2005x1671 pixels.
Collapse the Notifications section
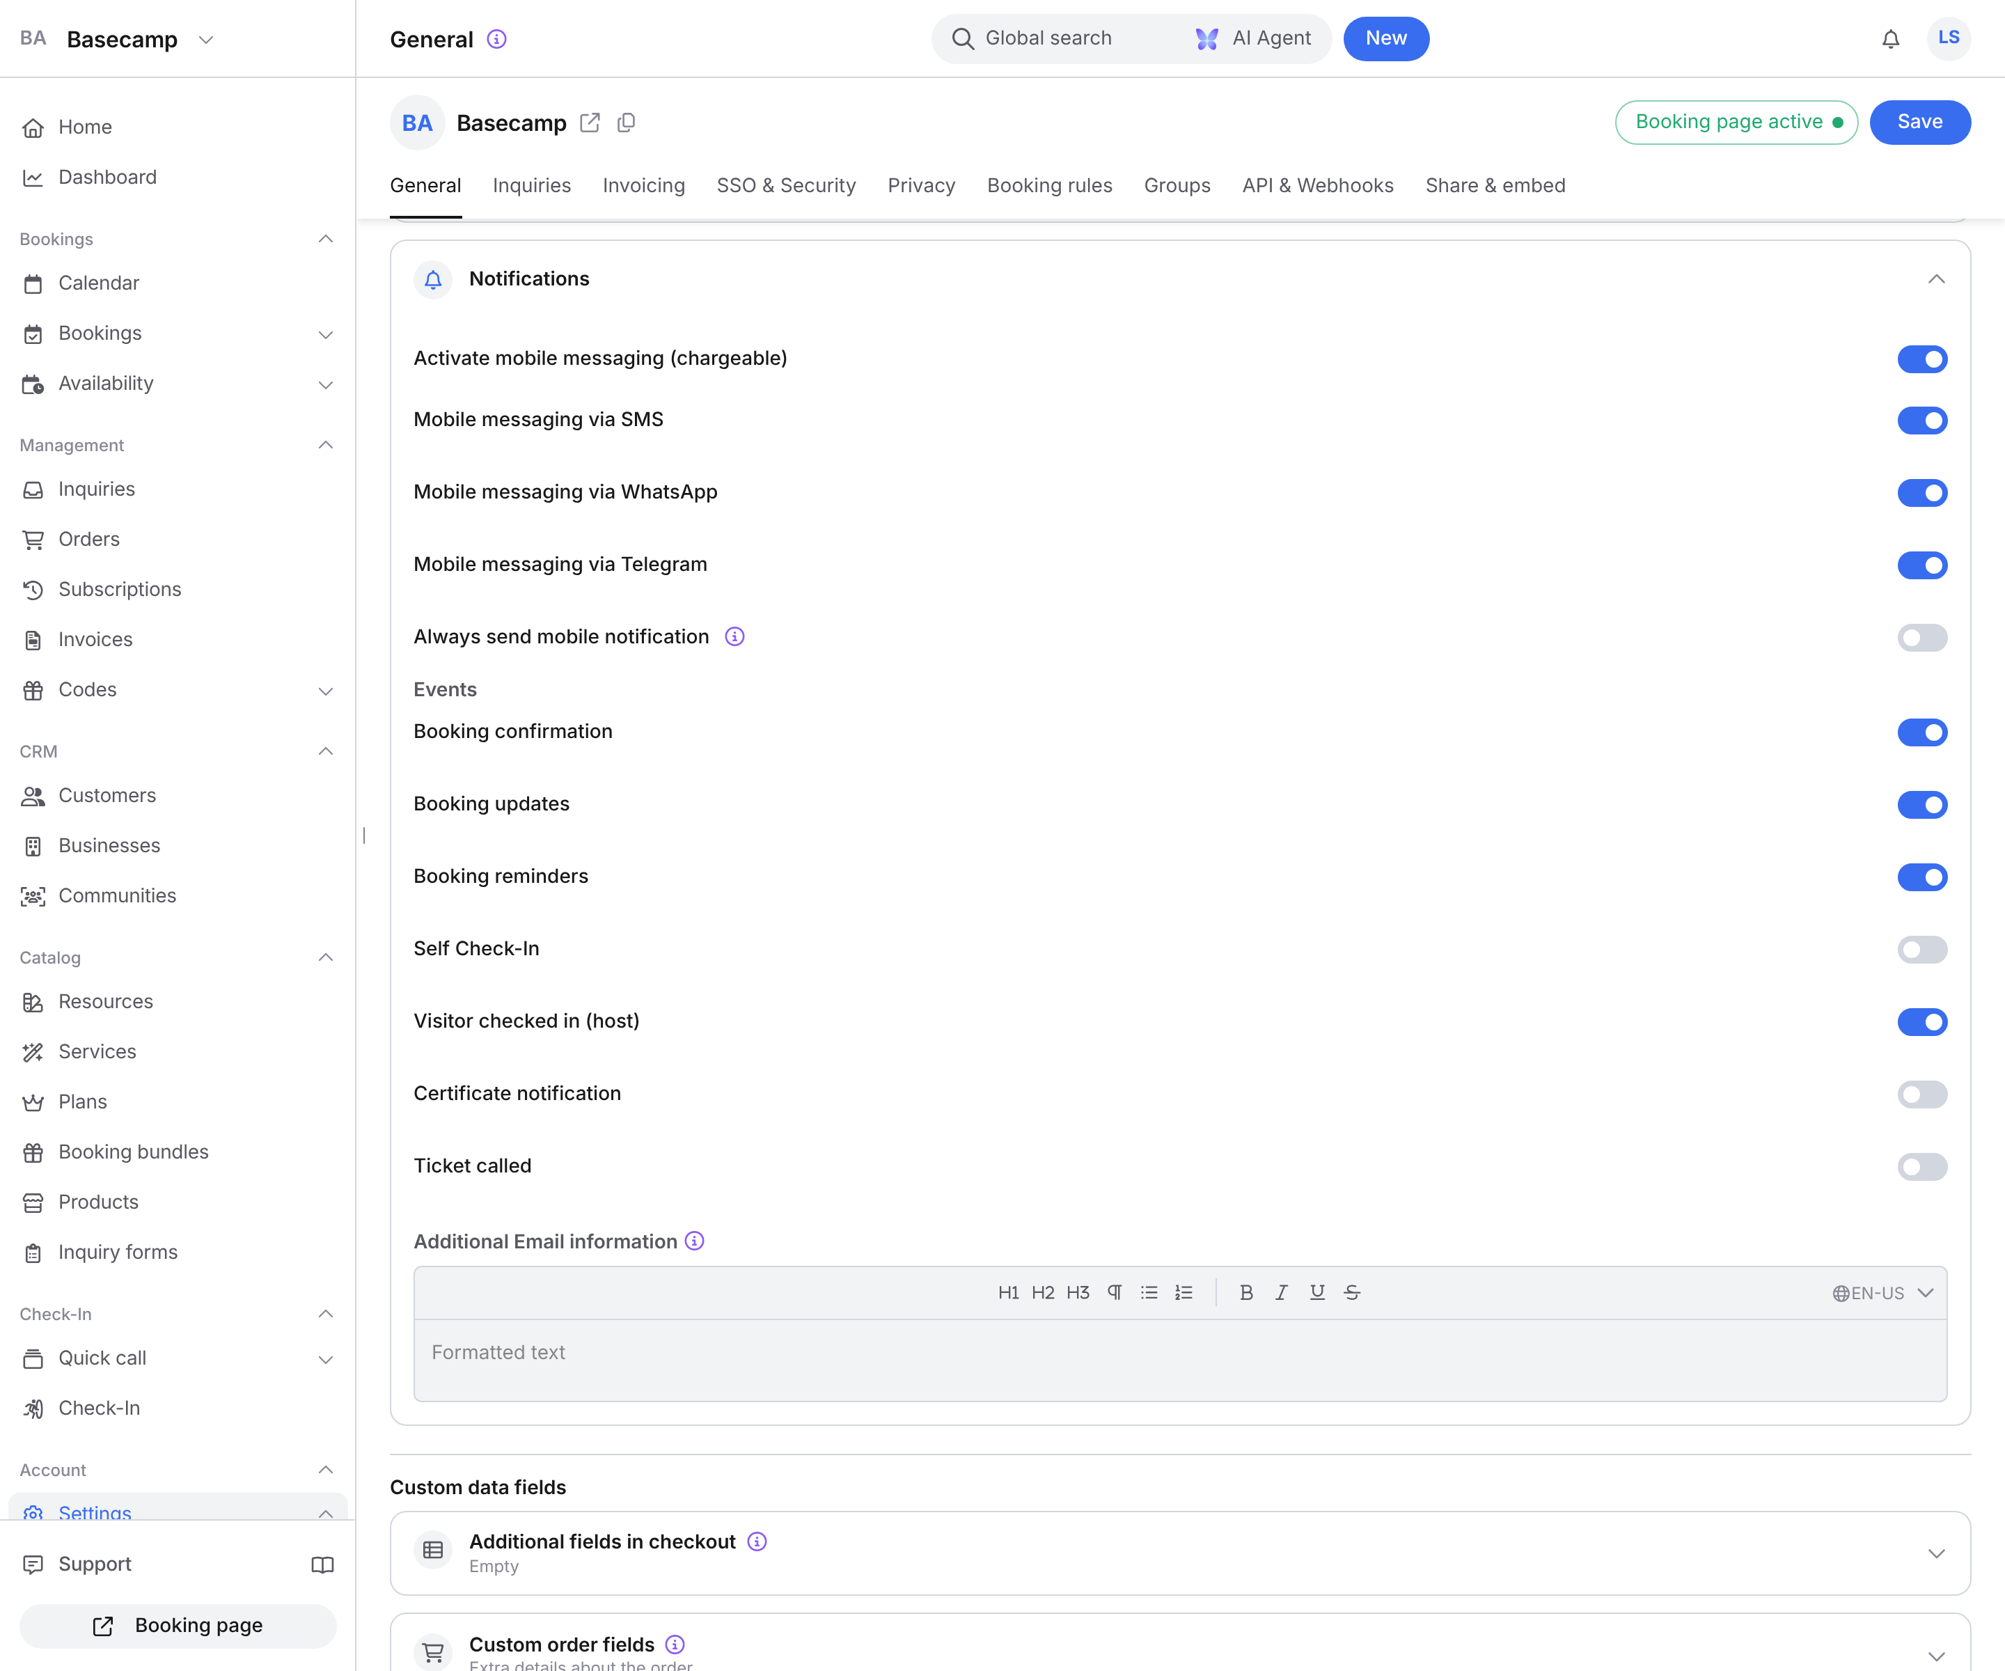[x=1936, y=278]
